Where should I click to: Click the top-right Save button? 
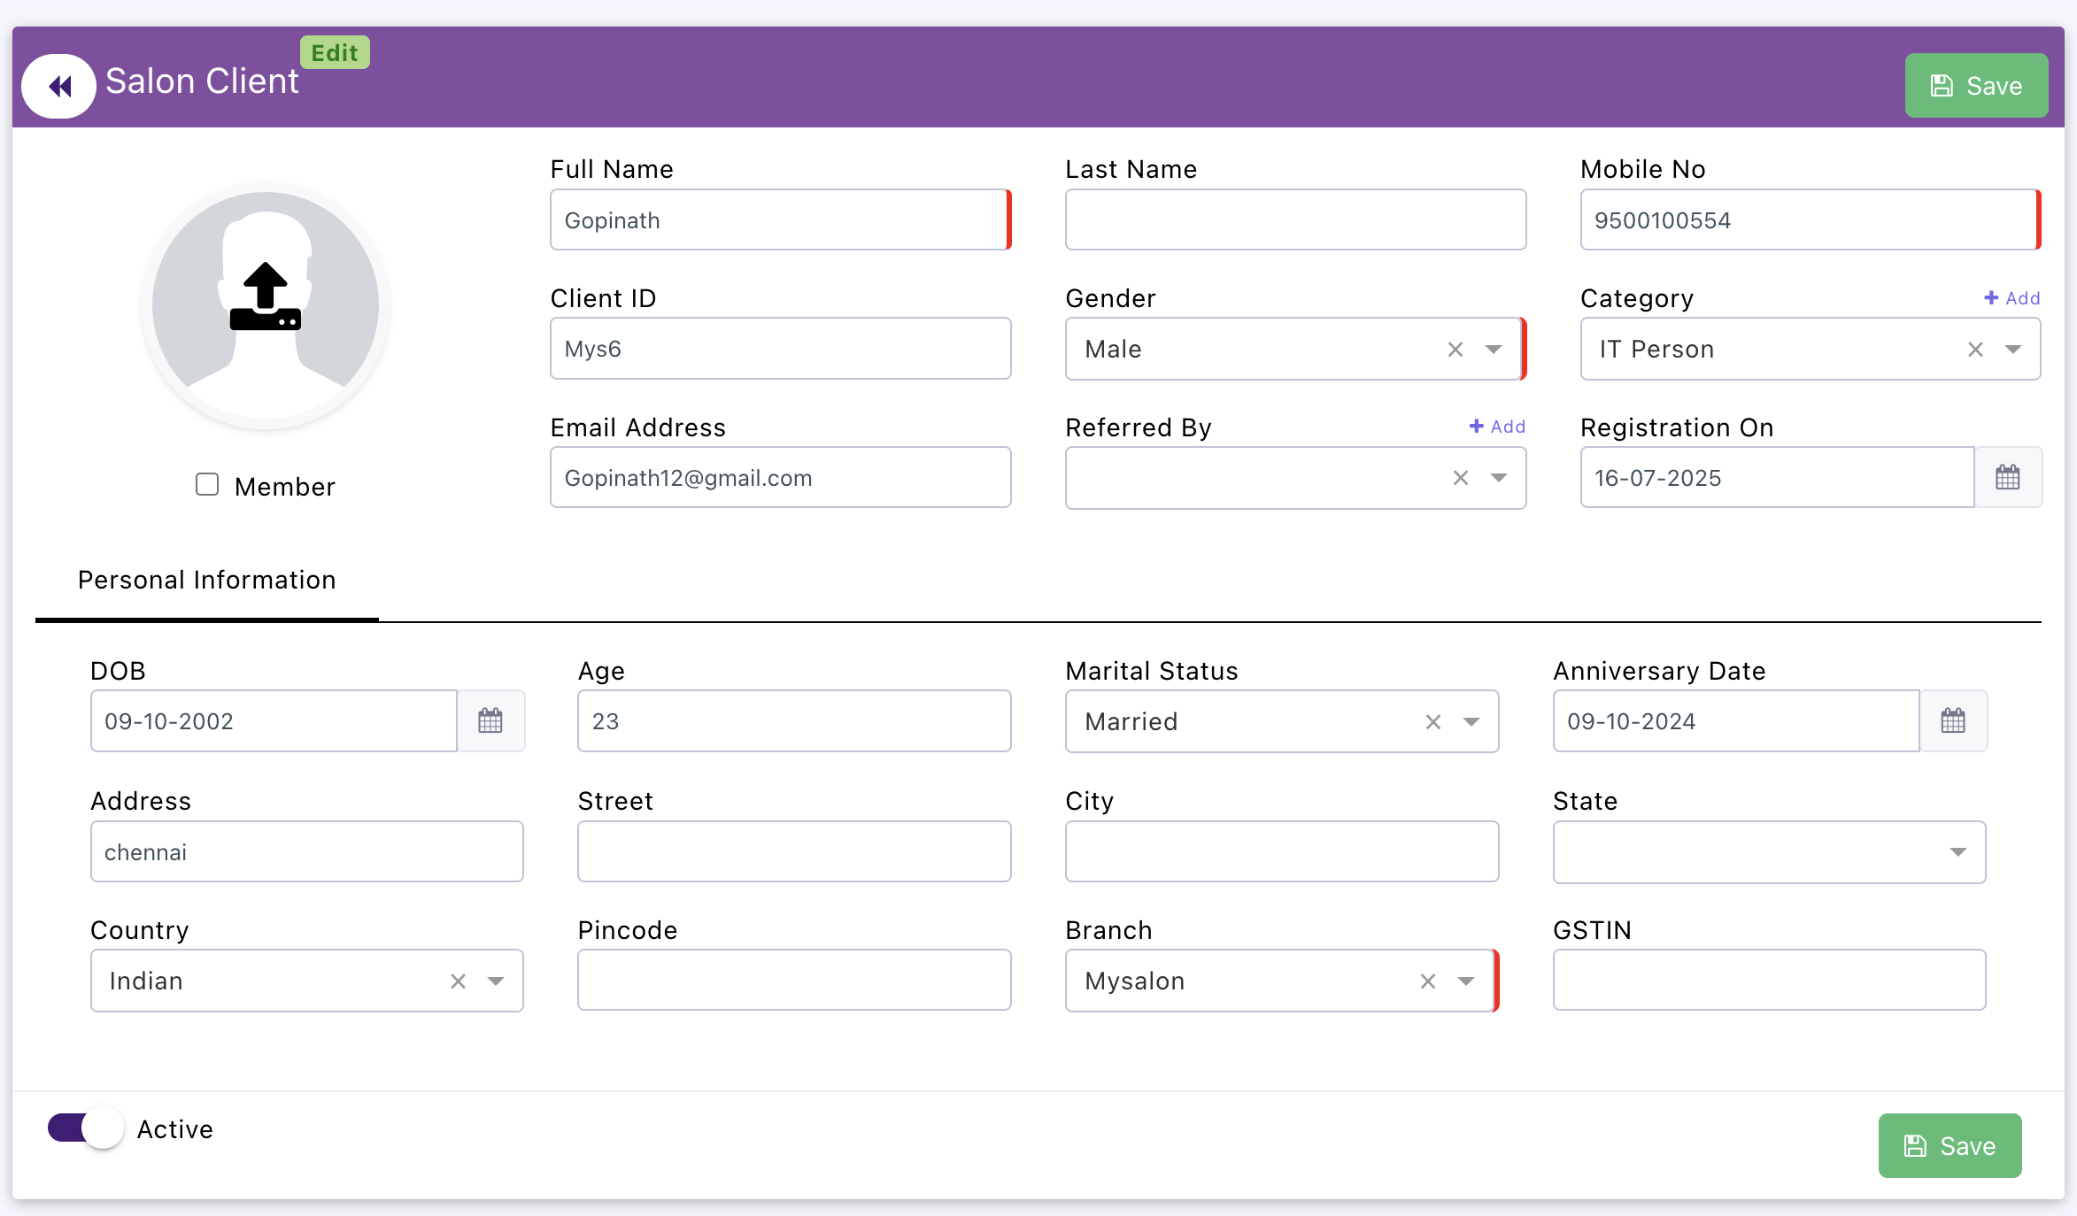coord(1976,86)
